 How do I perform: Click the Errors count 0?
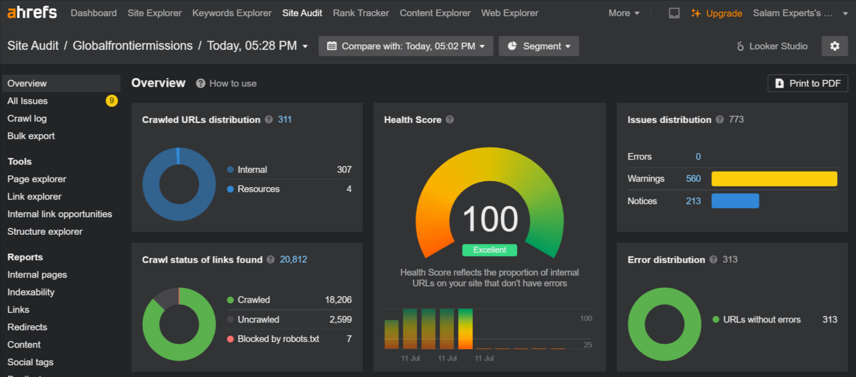(x=698, y=157)
